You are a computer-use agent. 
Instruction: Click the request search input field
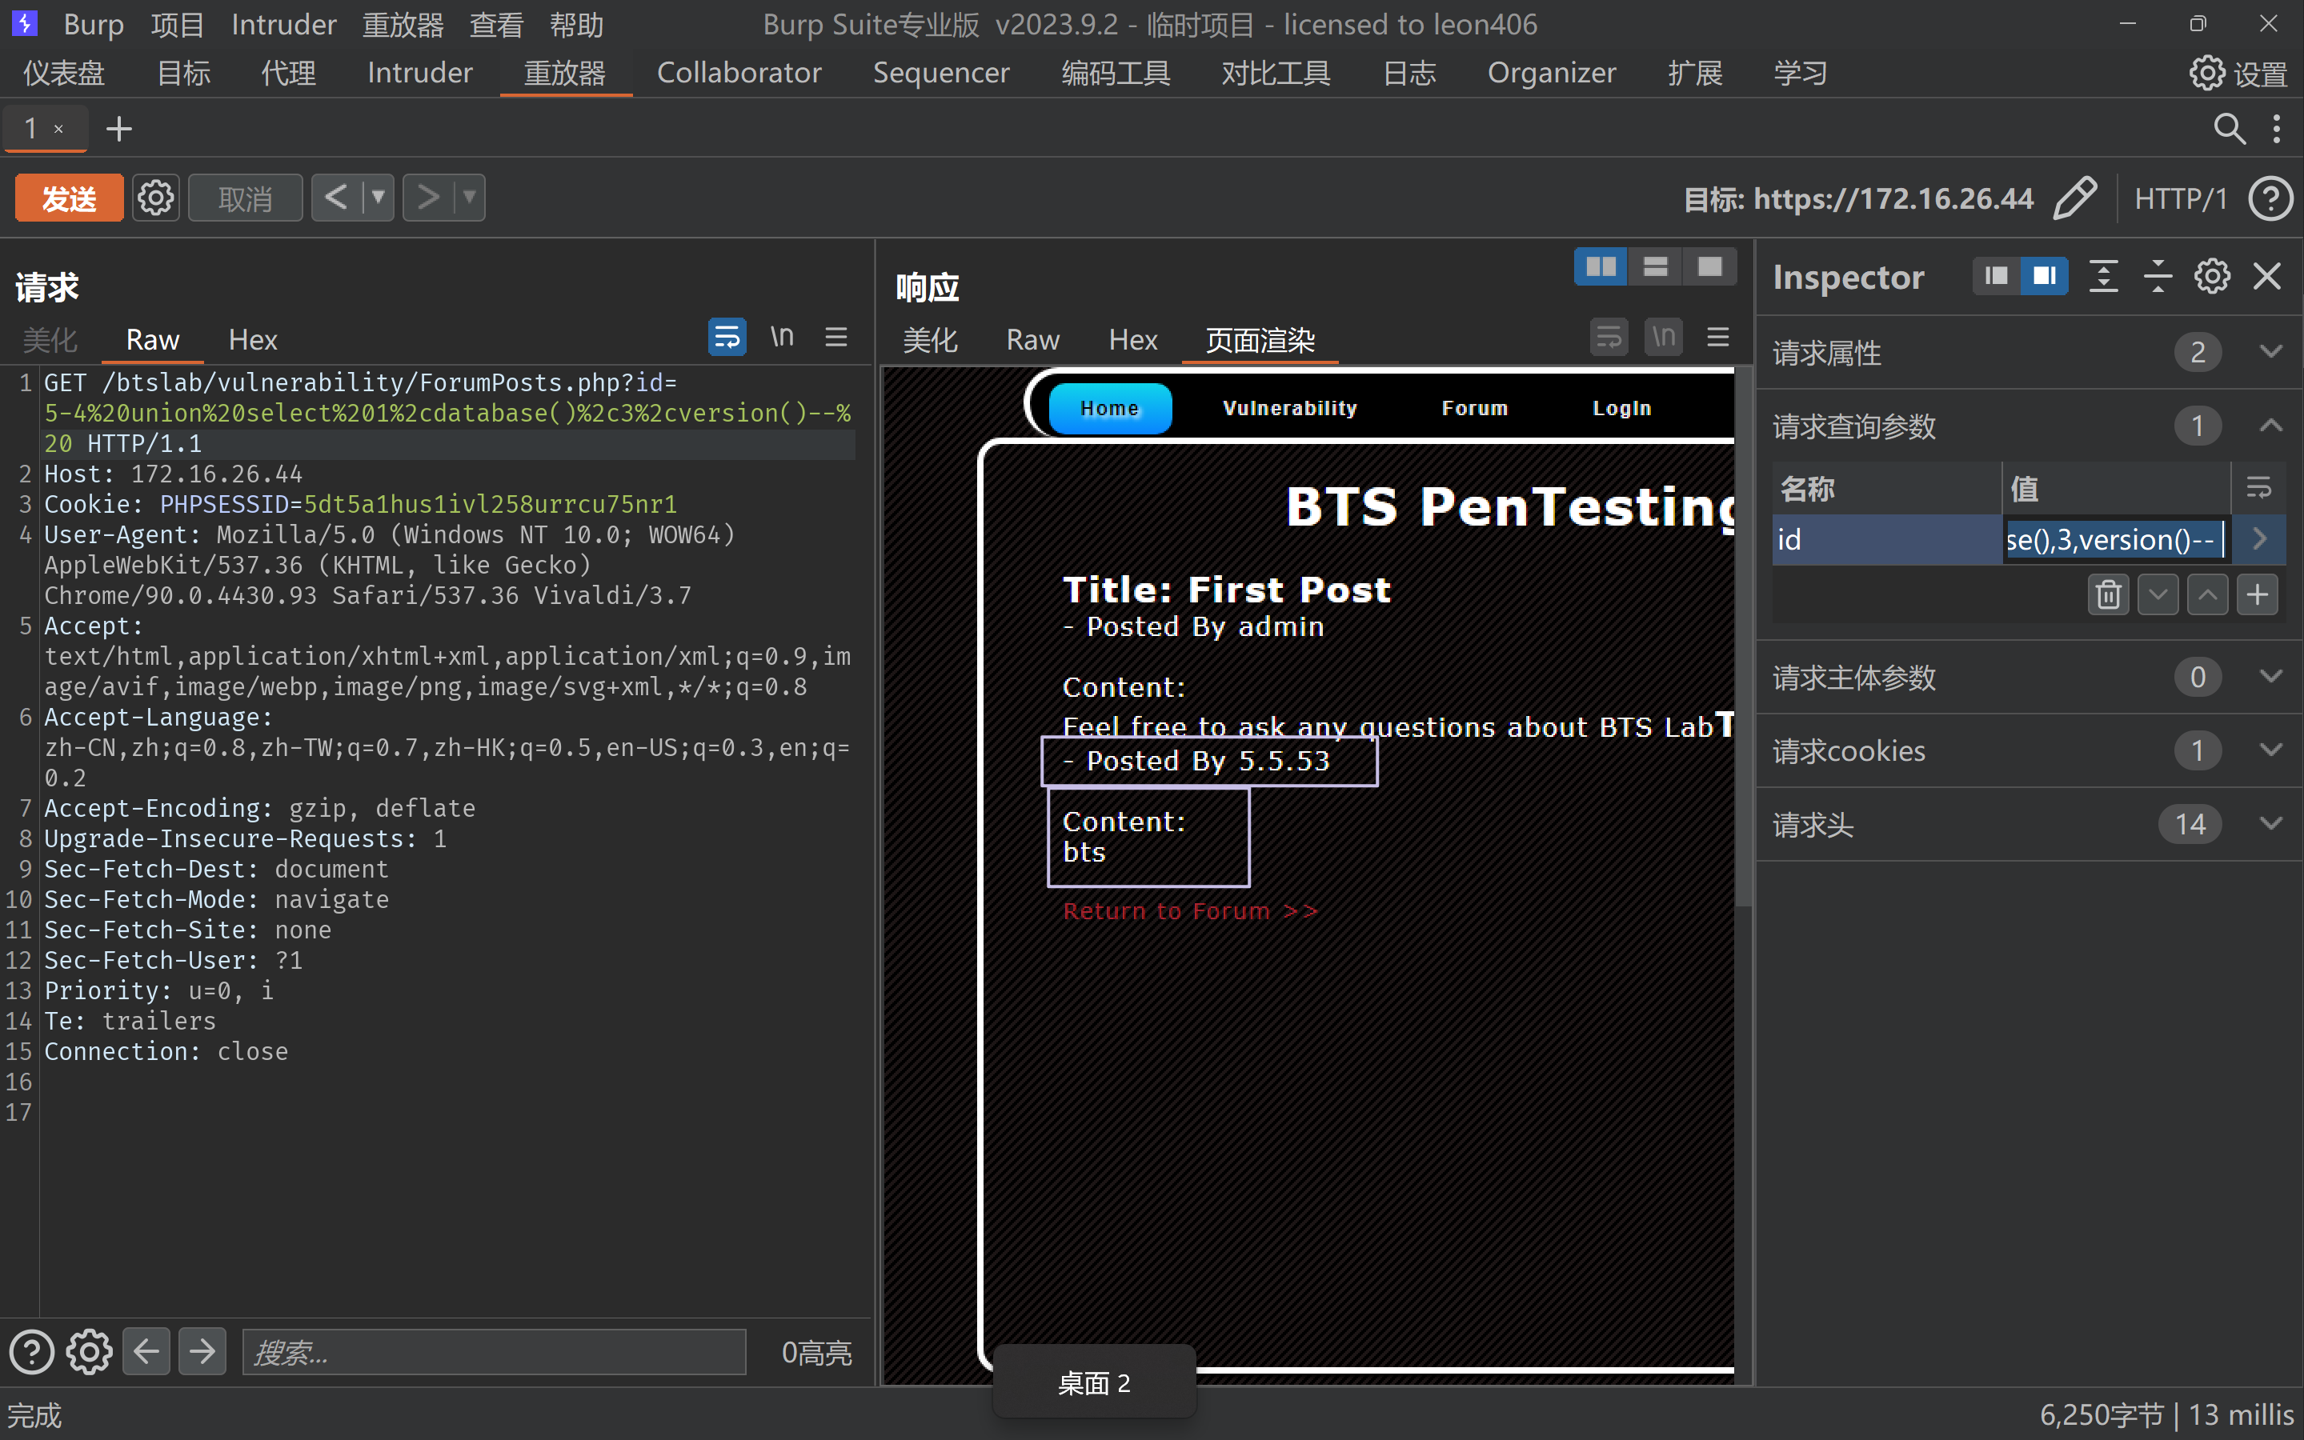click(494, 1351)
